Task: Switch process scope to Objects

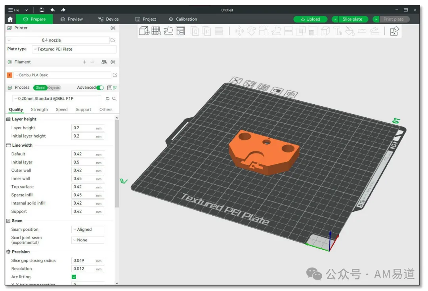Action: (54, 88)
